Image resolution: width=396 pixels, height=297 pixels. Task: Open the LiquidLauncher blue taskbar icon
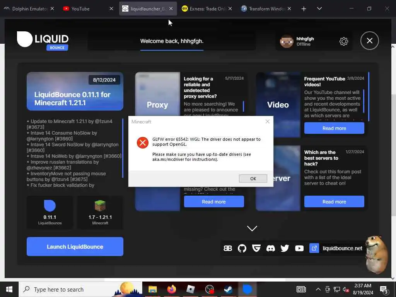(247, 289)
